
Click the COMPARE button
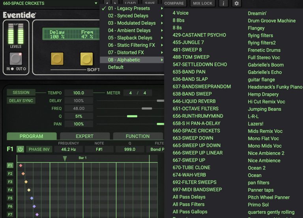coord(174,4)
